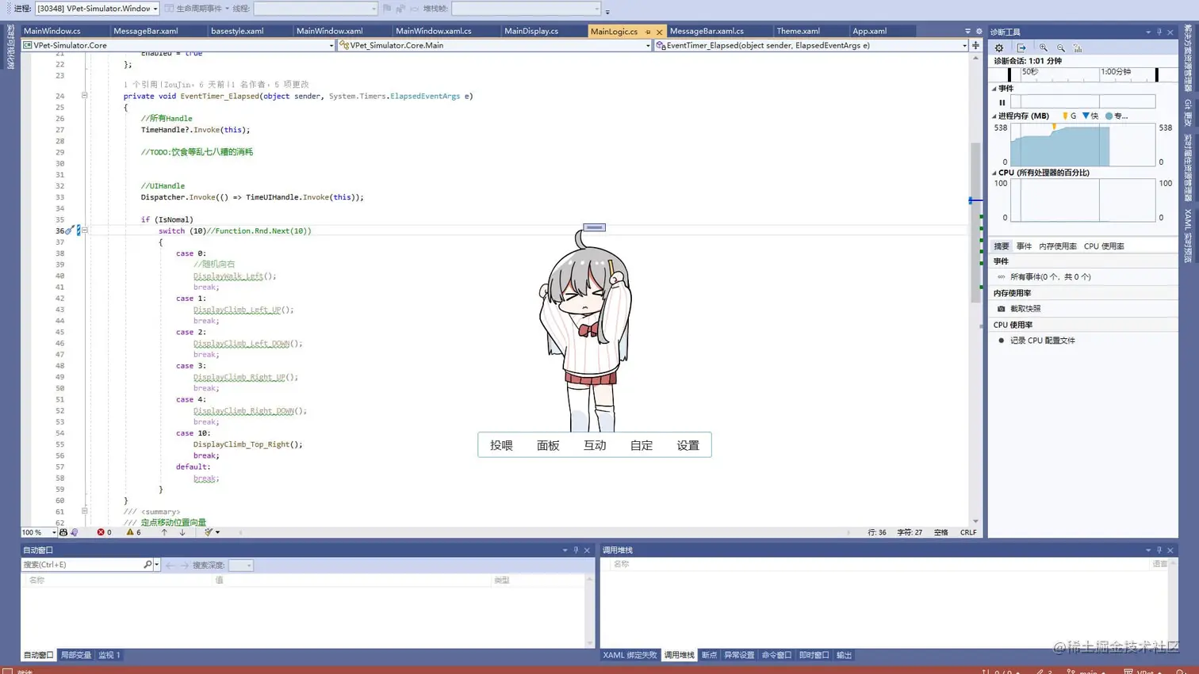
Task: Open the code cleanup broom icon
Action: 211,532
